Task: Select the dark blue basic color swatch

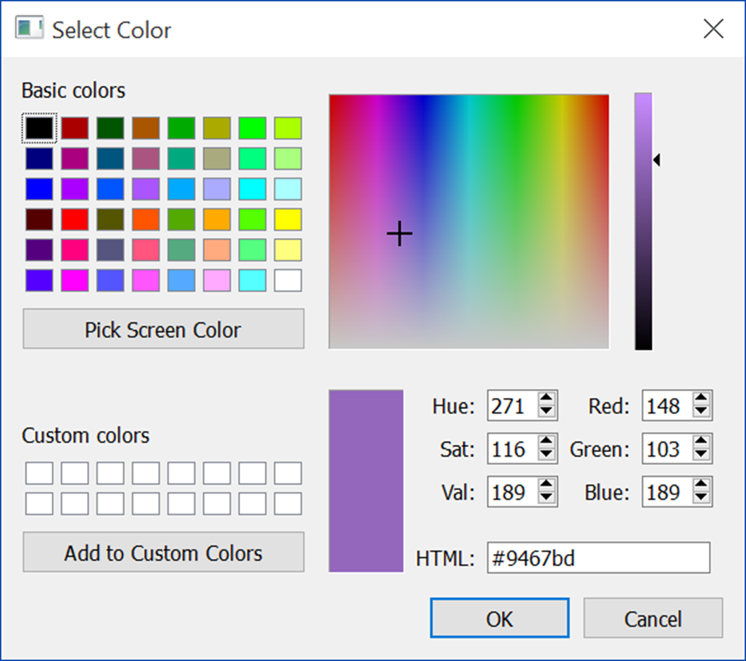Action: point(39,158)
